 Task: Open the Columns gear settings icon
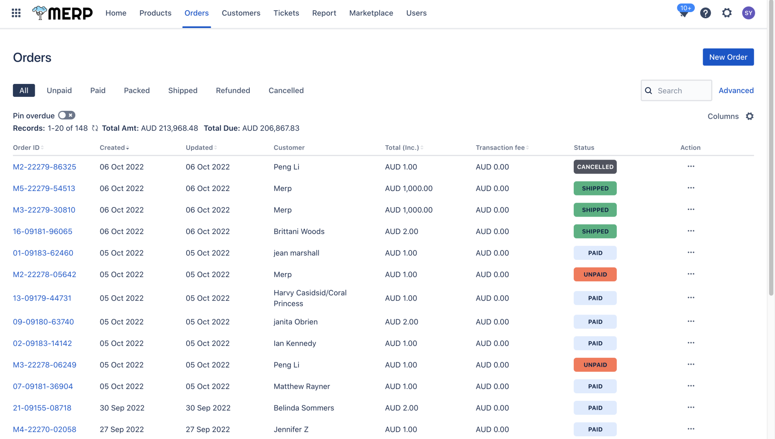coord(750,116)
